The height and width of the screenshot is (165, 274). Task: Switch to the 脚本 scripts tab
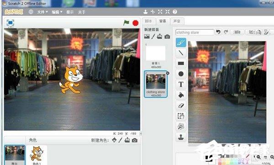pos(148,21)
